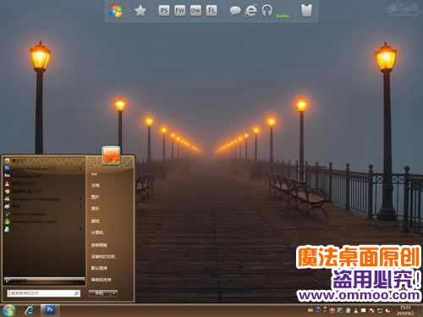The height and width of the screenshot is (317, 423).
Task: Open the recycle bin icon in the dock
Action: [306, 11]
